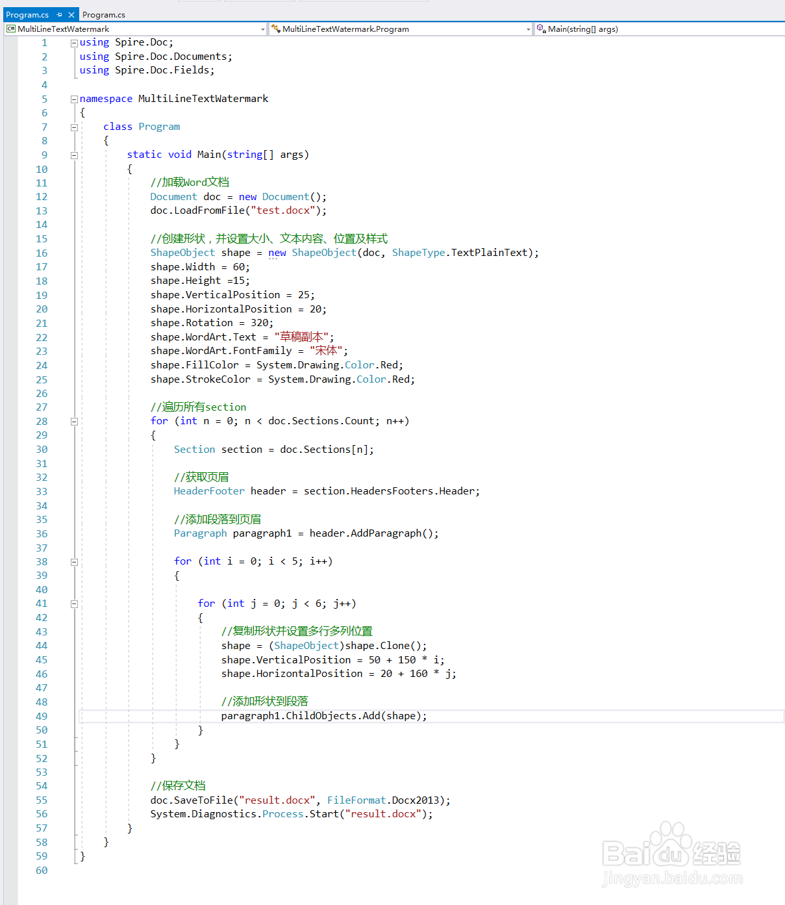Click line number 49 in the gutter
This screenshot has height=905, width=785.
(x=42, y=716)
